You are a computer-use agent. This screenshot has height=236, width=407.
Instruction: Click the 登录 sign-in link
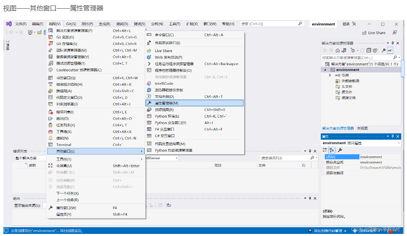pos(346,24)
